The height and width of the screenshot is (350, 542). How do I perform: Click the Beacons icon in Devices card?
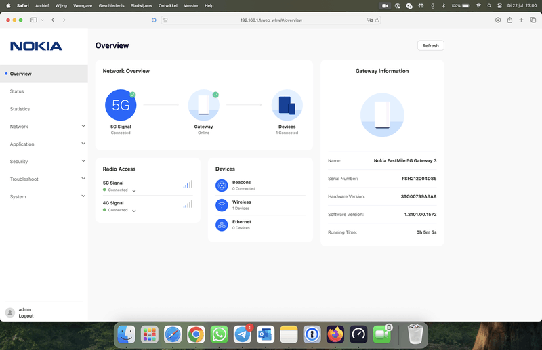(222, 185)
